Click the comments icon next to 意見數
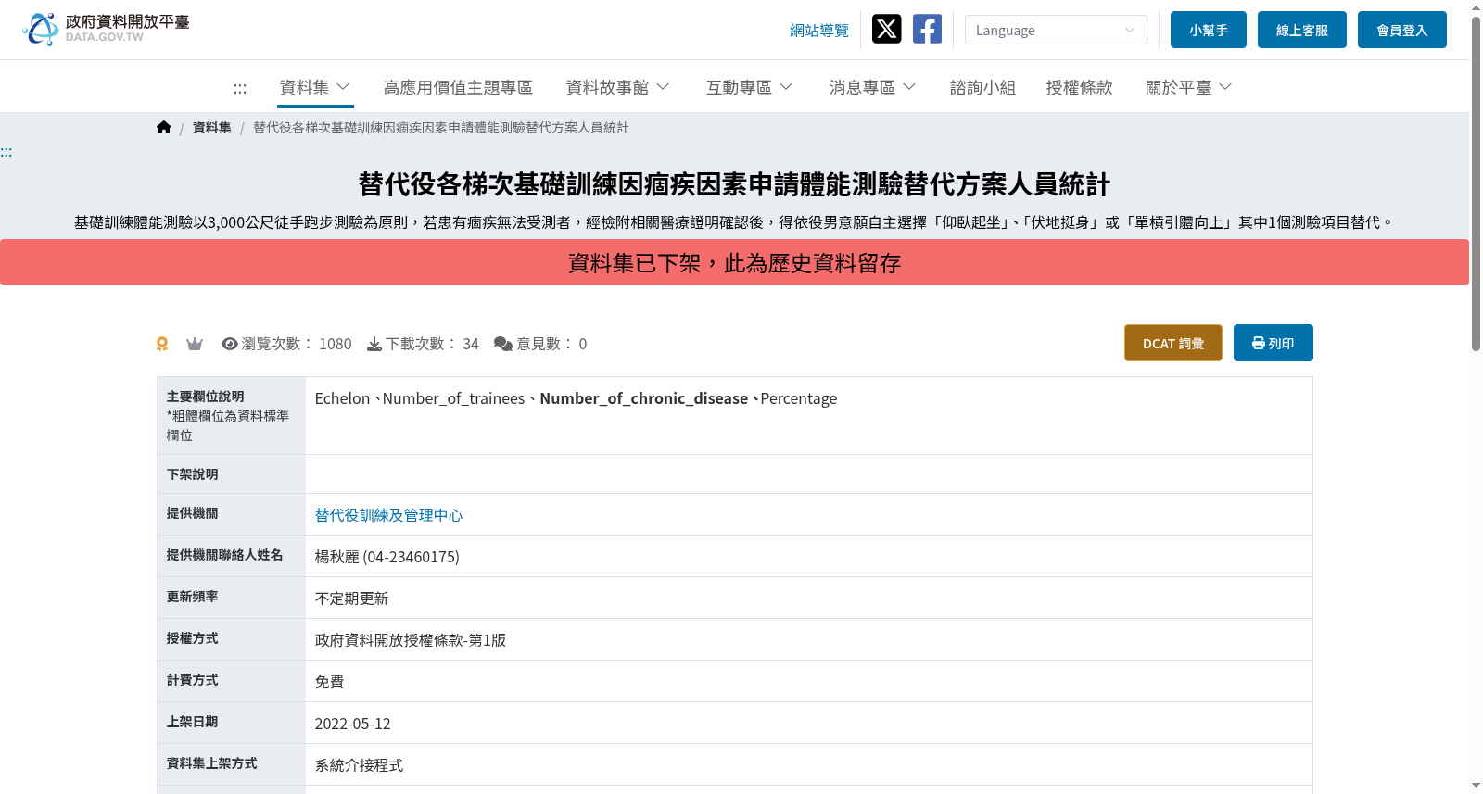Viewport: 1483px width, 794px height. (x=503, y=344)
